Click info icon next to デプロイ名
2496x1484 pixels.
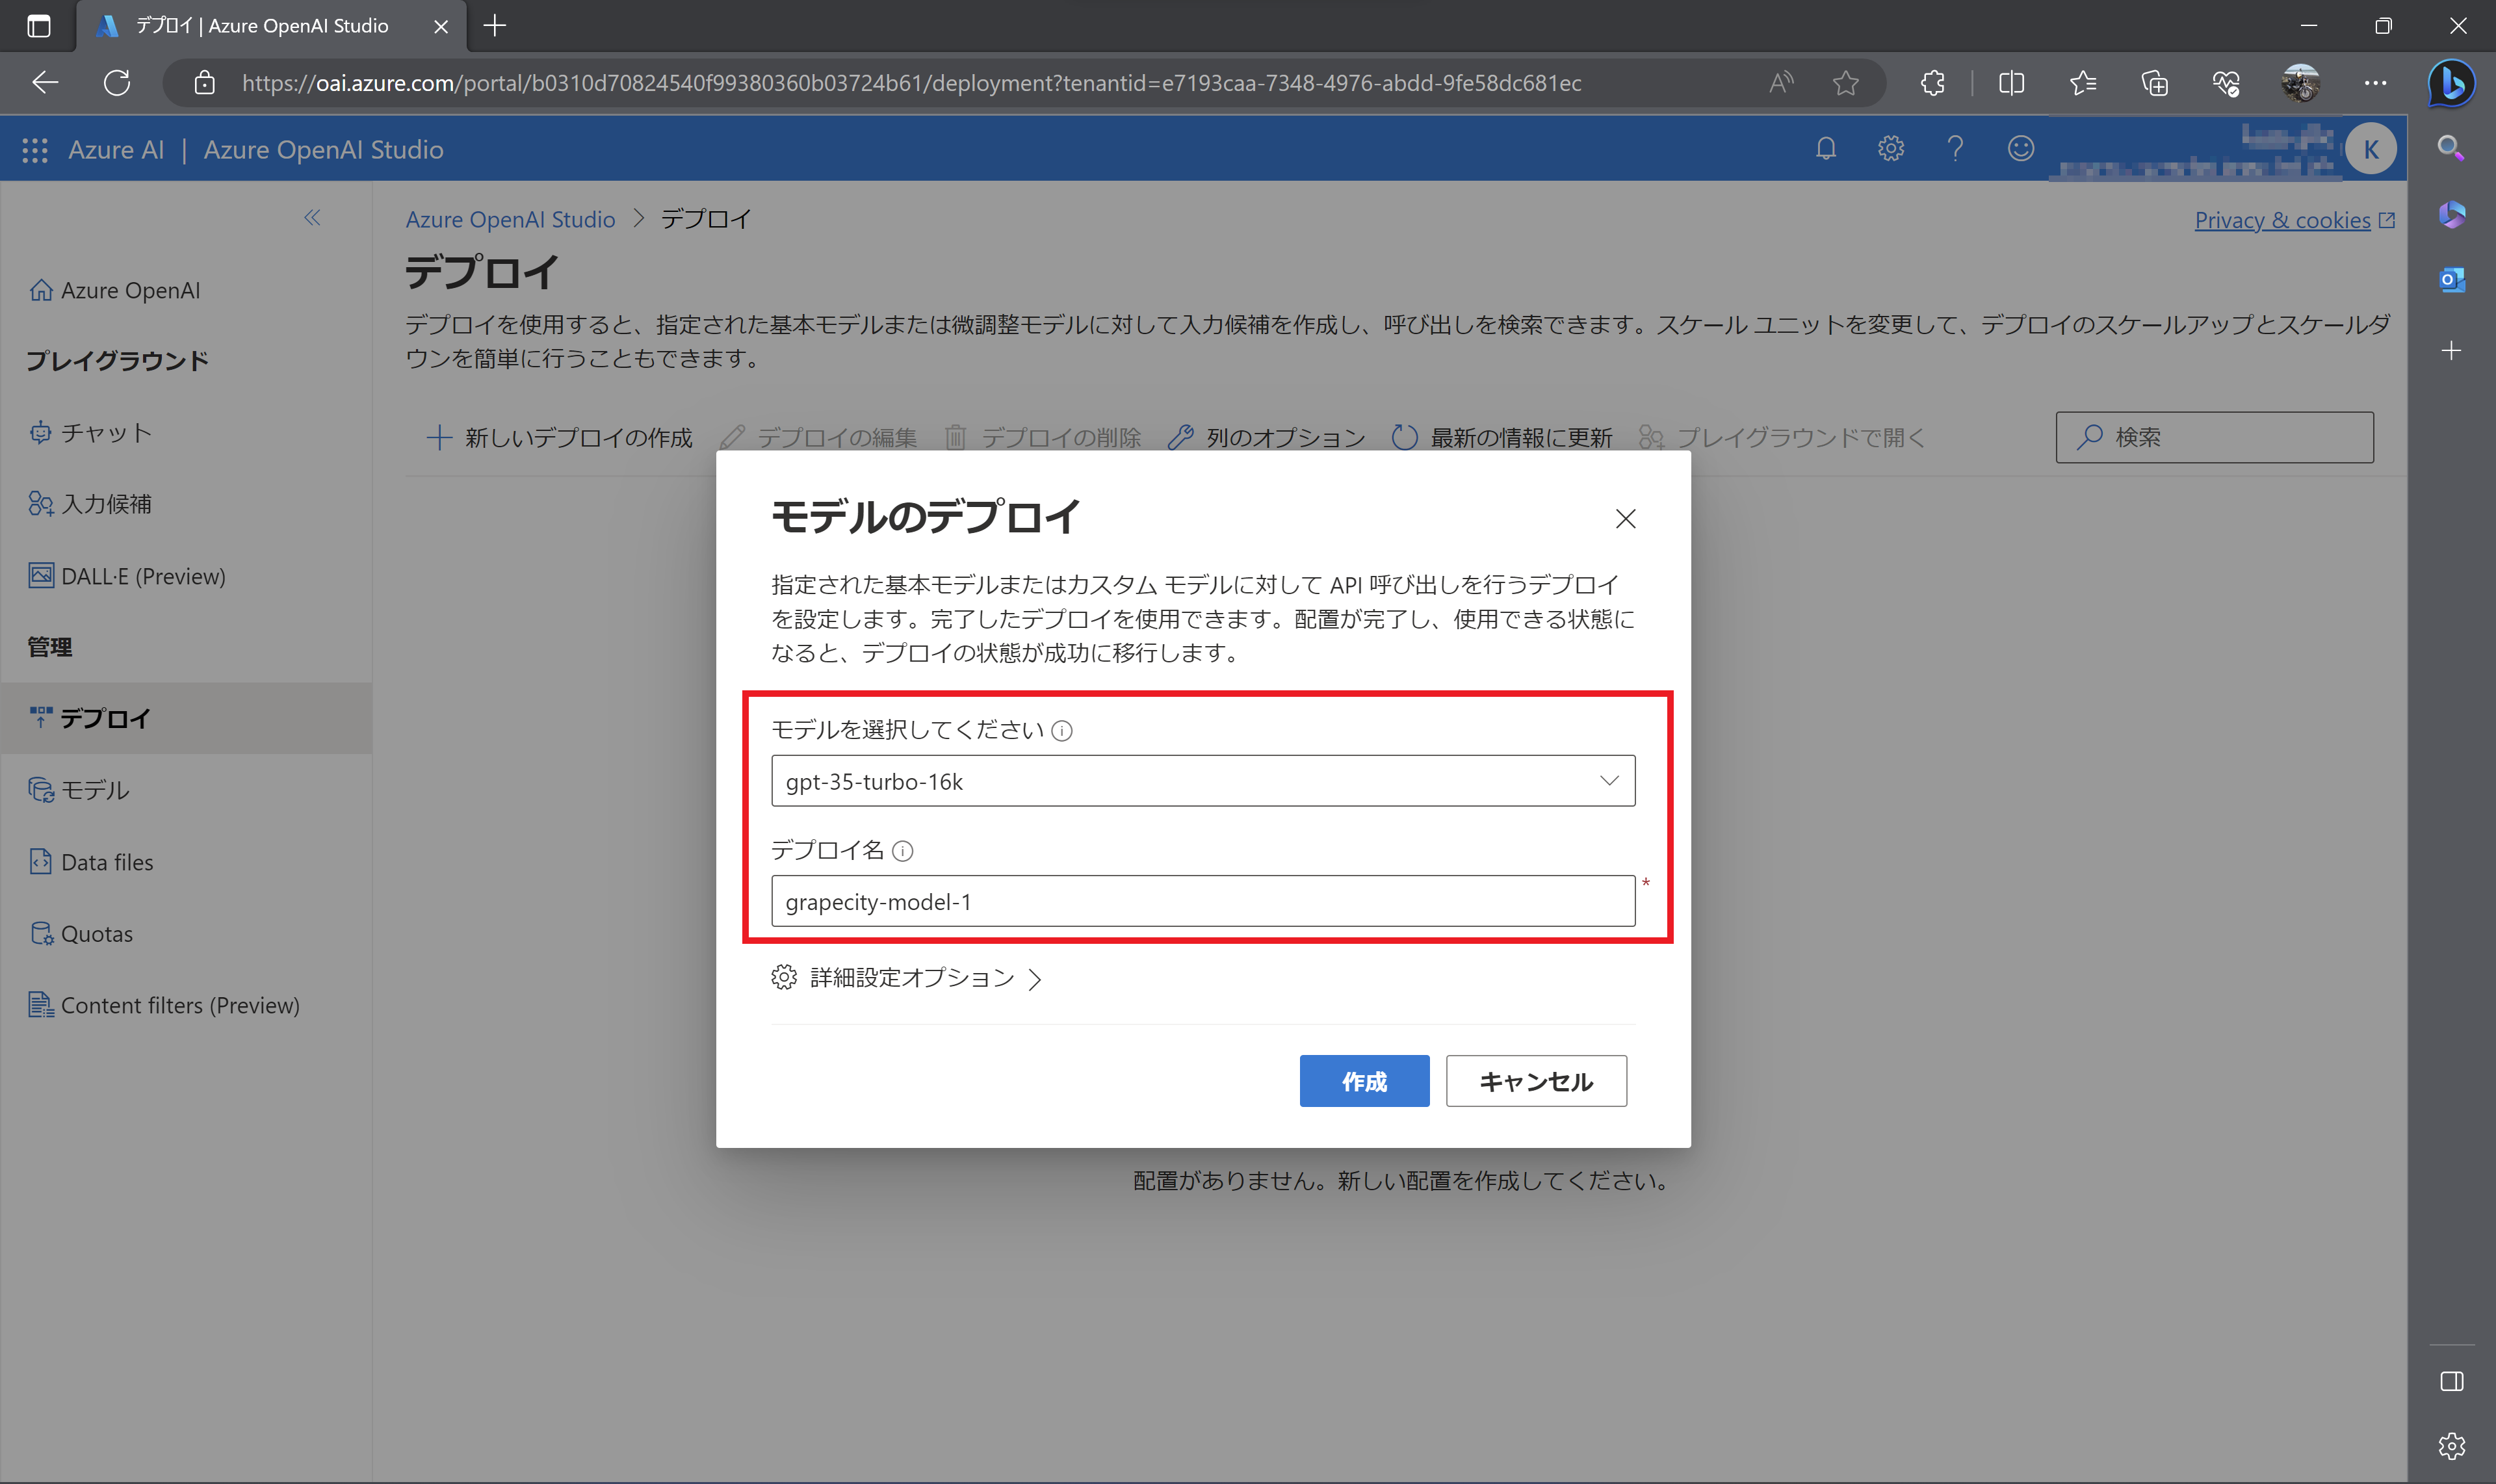pos(902,851)
